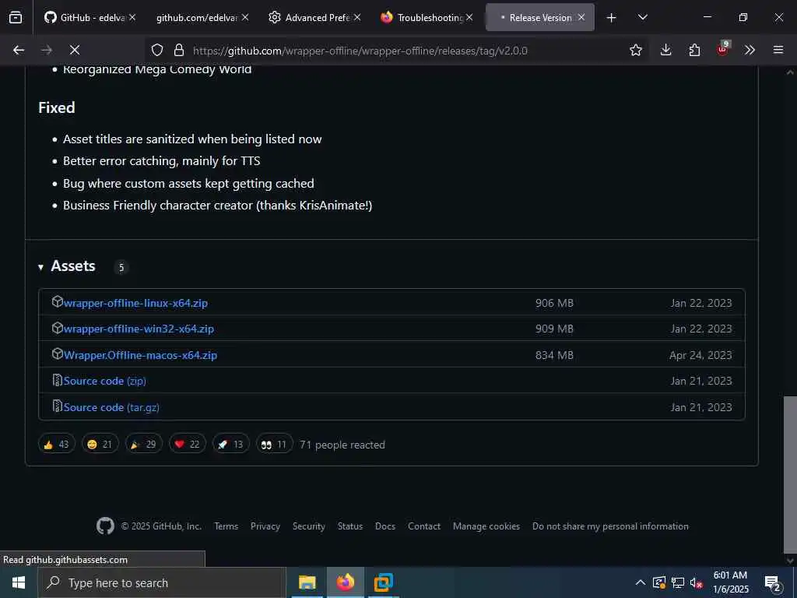
Task: Click the page vertical scrollbar thumb
Action: tap(790, 473)
